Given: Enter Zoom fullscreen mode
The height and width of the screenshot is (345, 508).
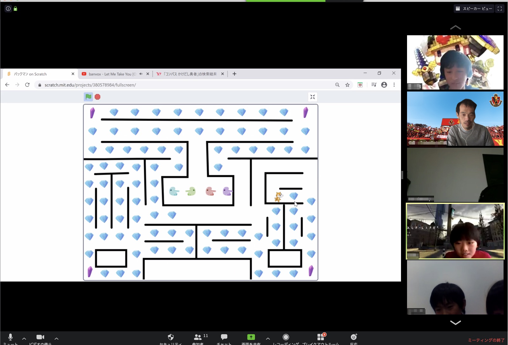Looking at the screenshot, I should tap(500, 9).
